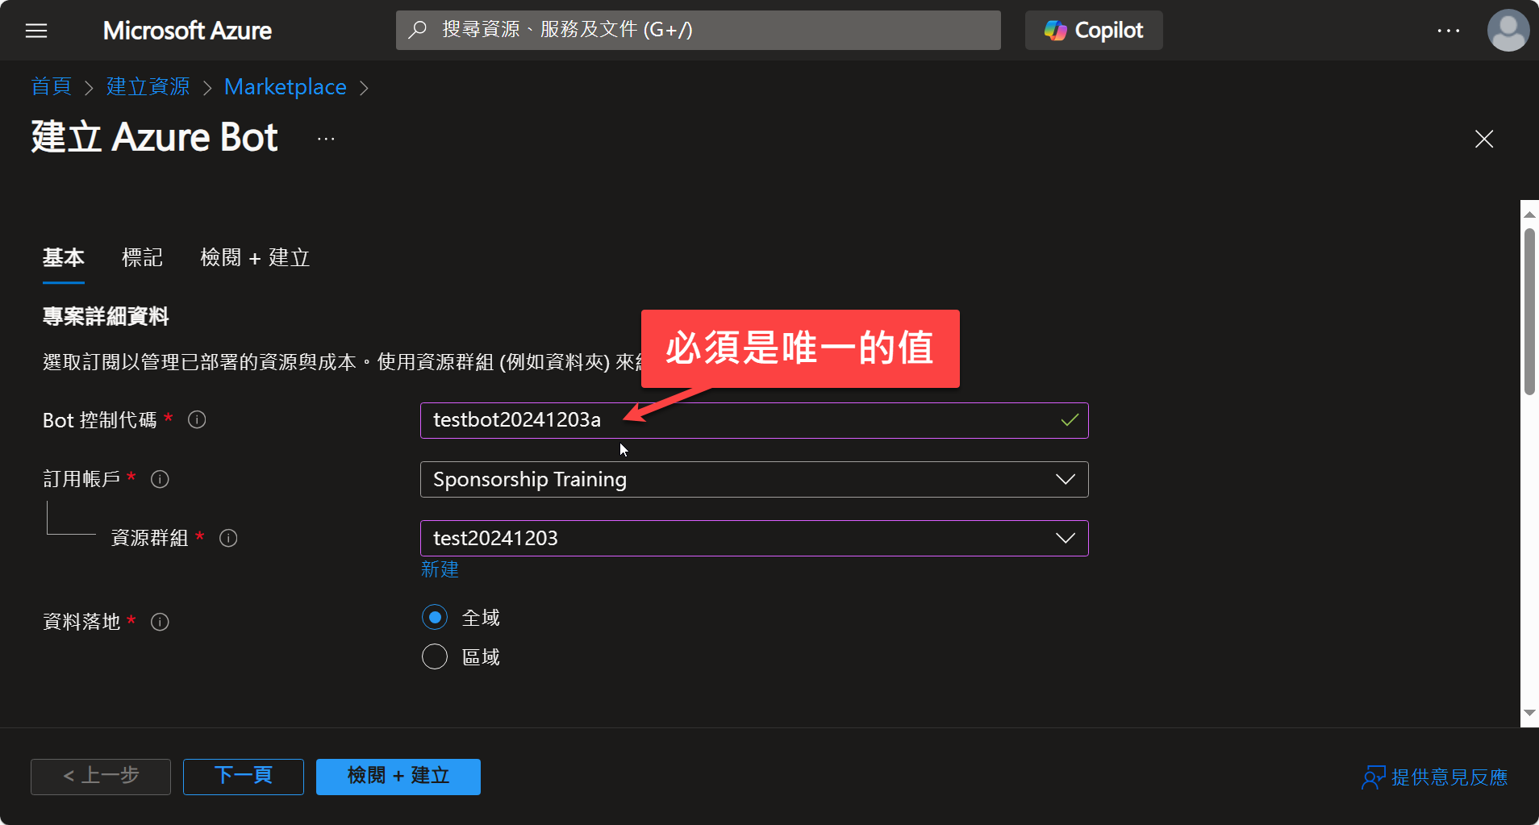Close the 建立 Azure Bot blade
Viewport: 1539px width, 825px height.
1484,139
